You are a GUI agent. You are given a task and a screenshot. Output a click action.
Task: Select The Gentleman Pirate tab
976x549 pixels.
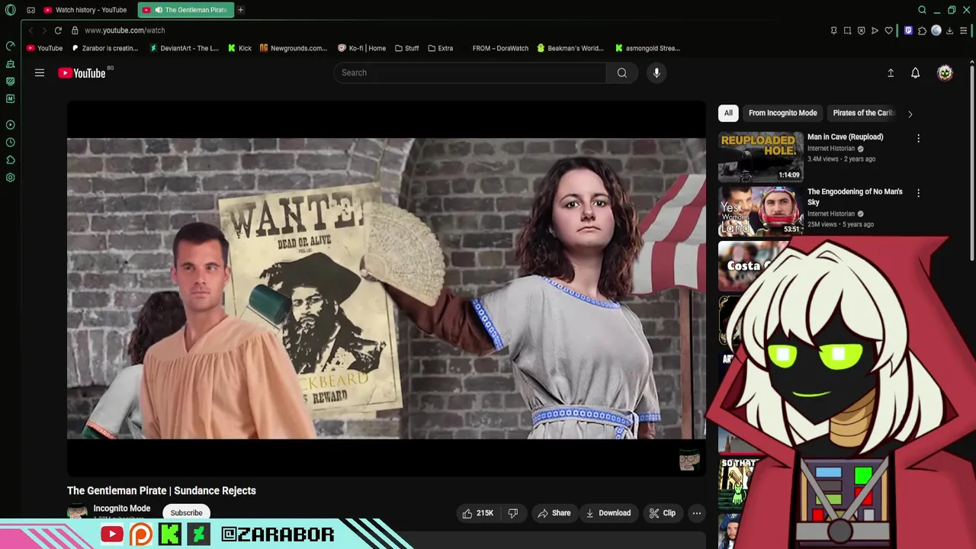tap(187, 10)
